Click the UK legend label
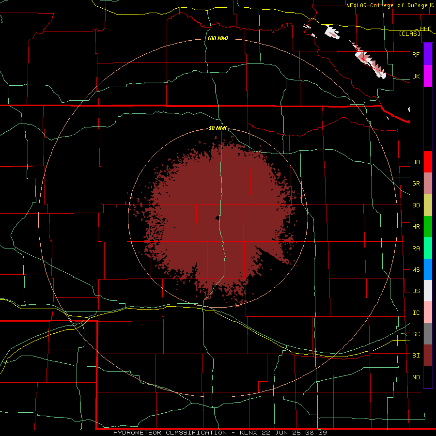The width and height of the screenshot is (436, 436). [x=416, y=77]
